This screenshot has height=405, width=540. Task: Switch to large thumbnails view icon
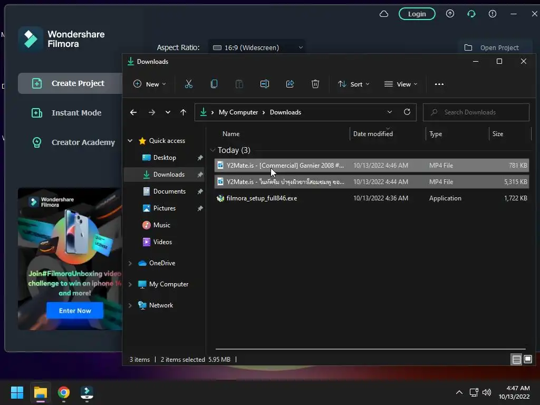(527, 360)
